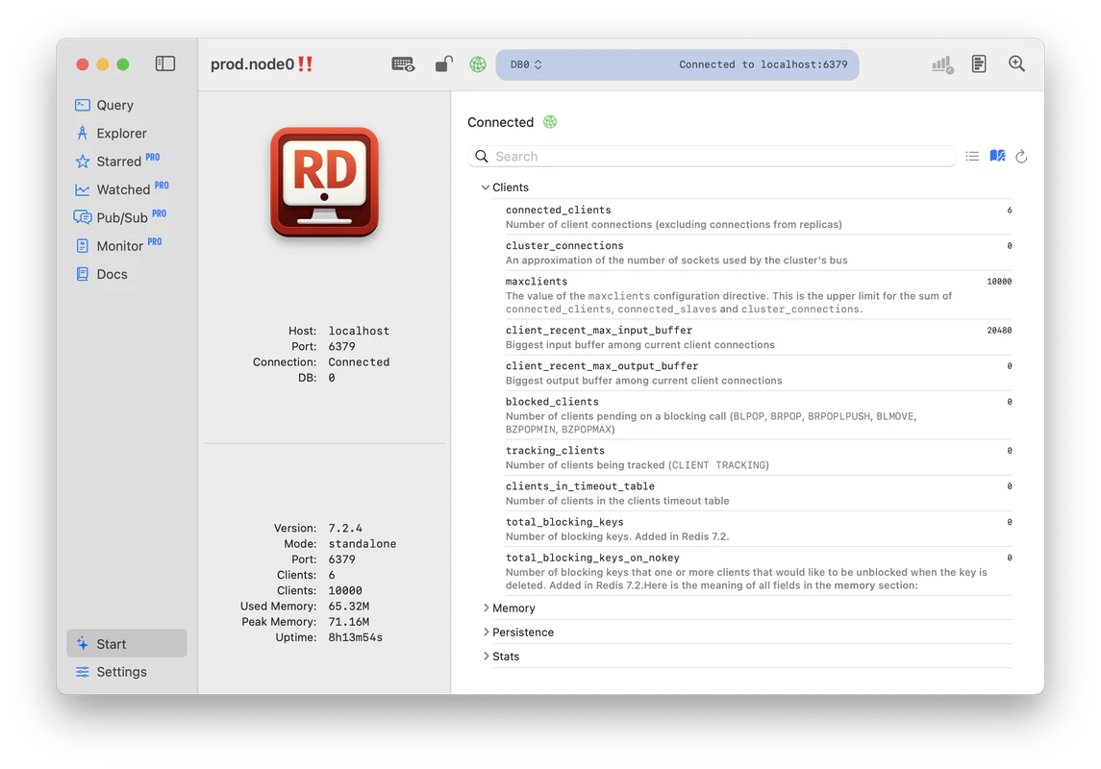1101x769 pixels.
Task: Click the magnifier zoom icon in the toolbar
Action: click(x=1016, y=63)
